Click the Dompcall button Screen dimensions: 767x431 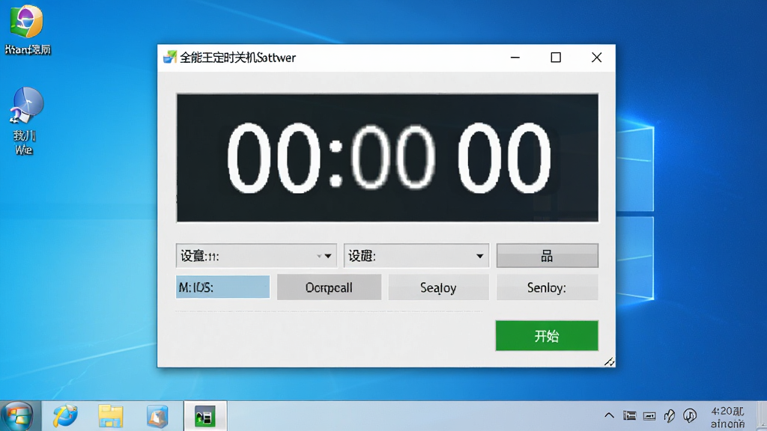(329, 287)
